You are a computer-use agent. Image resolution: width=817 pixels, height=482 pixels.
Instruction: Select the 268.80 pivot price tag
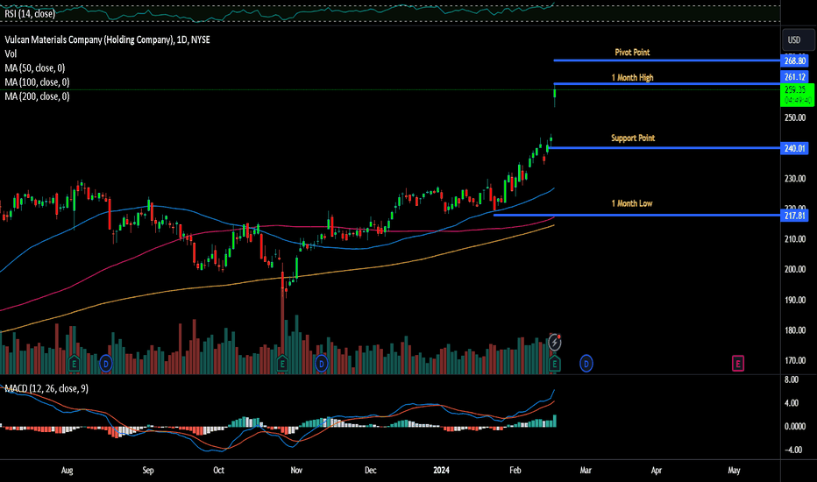794,61
